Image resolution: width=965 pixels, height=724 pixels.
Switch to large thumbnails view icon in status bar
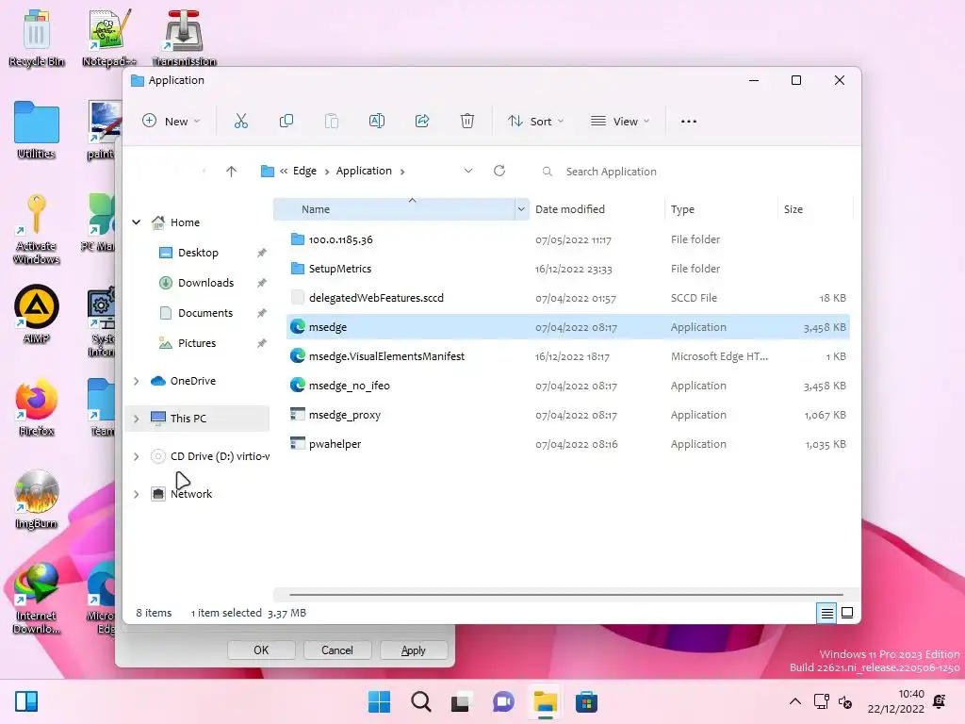(x=847, y=613)
